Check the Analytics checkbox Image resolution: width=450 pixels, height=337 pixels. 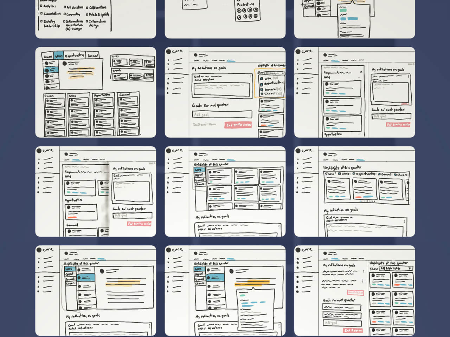(41, 6)
